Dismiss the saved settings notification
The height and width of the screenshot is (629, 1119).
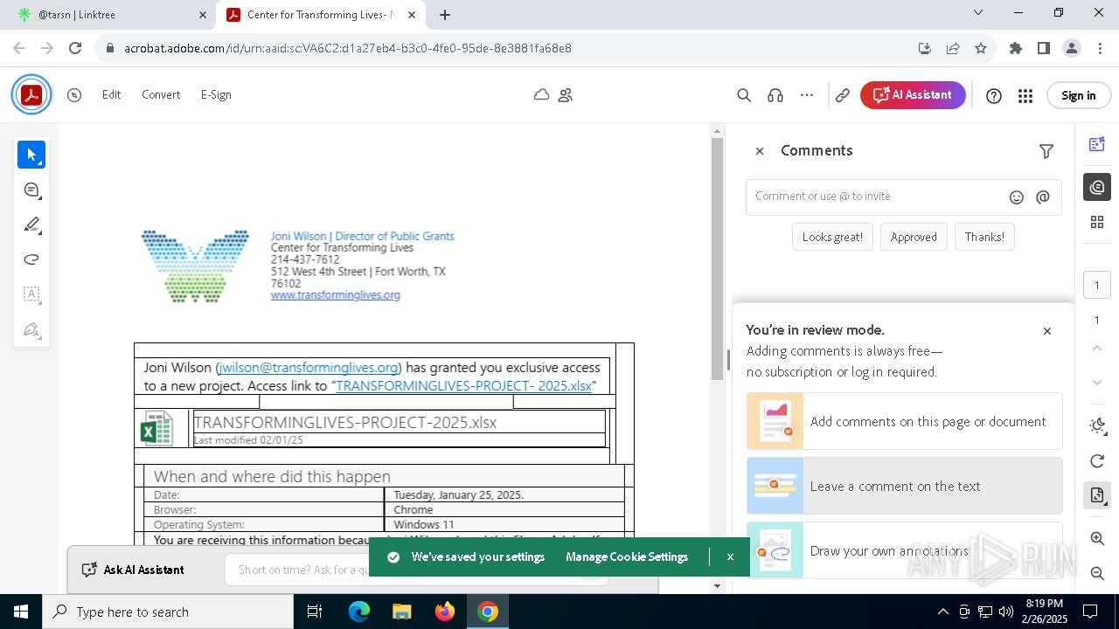click(x=730, y=556)
